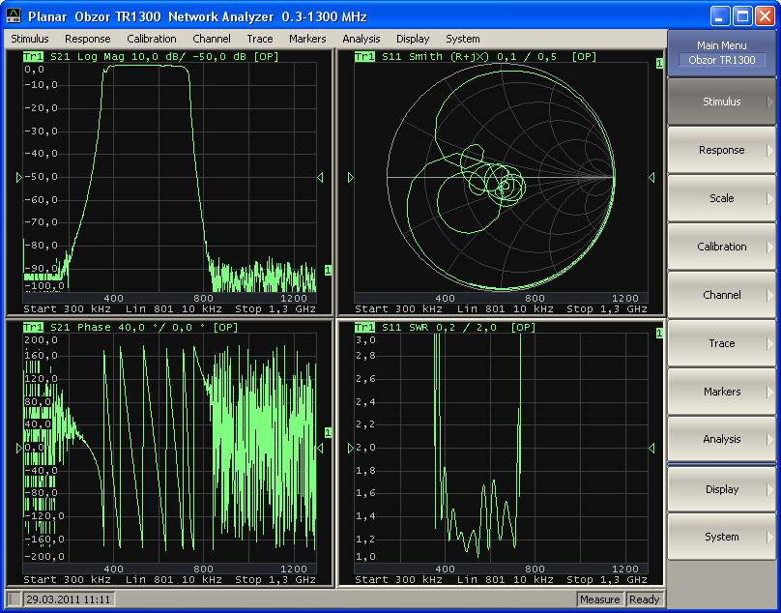
Task: Click small indicator box in status bar
Action: pos(14,599)
